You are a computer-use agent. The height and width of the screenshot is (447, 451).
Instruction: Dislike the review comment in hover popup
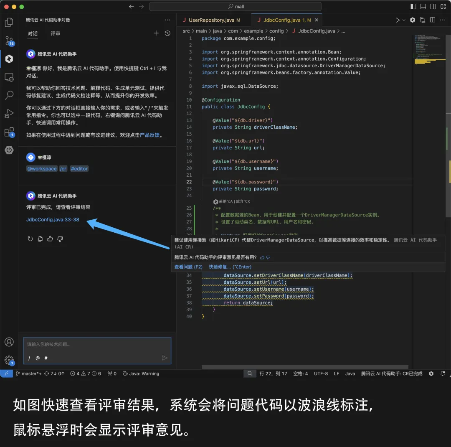[x=268, y=258]
